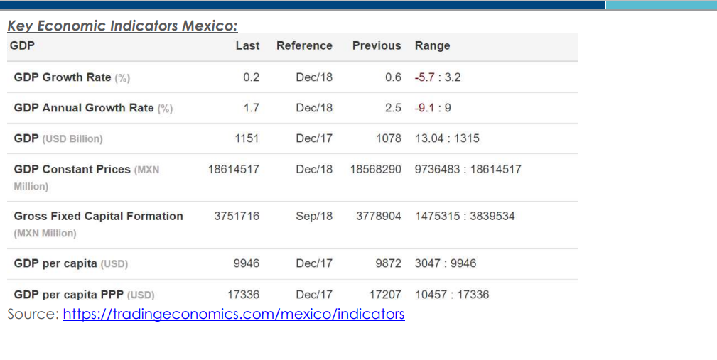Viewport: 717px width, 360px height.
Task: Select the last value 18614517 for Constant Prices
Action: point(234,170)
